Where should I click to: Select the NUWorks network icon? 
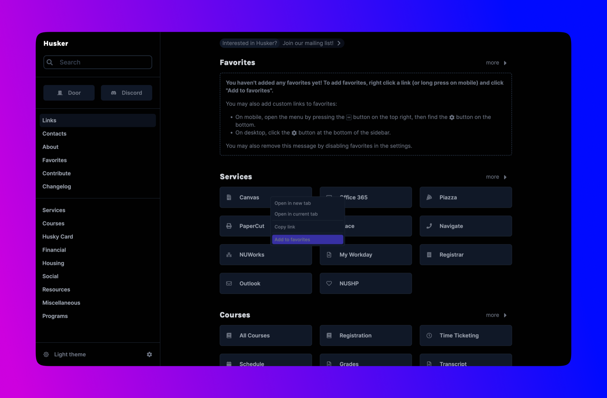229,255
